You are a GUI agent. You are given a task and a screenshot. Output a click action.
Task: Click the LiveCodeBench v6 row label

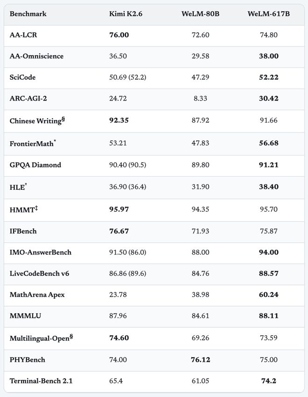point(39,274)
